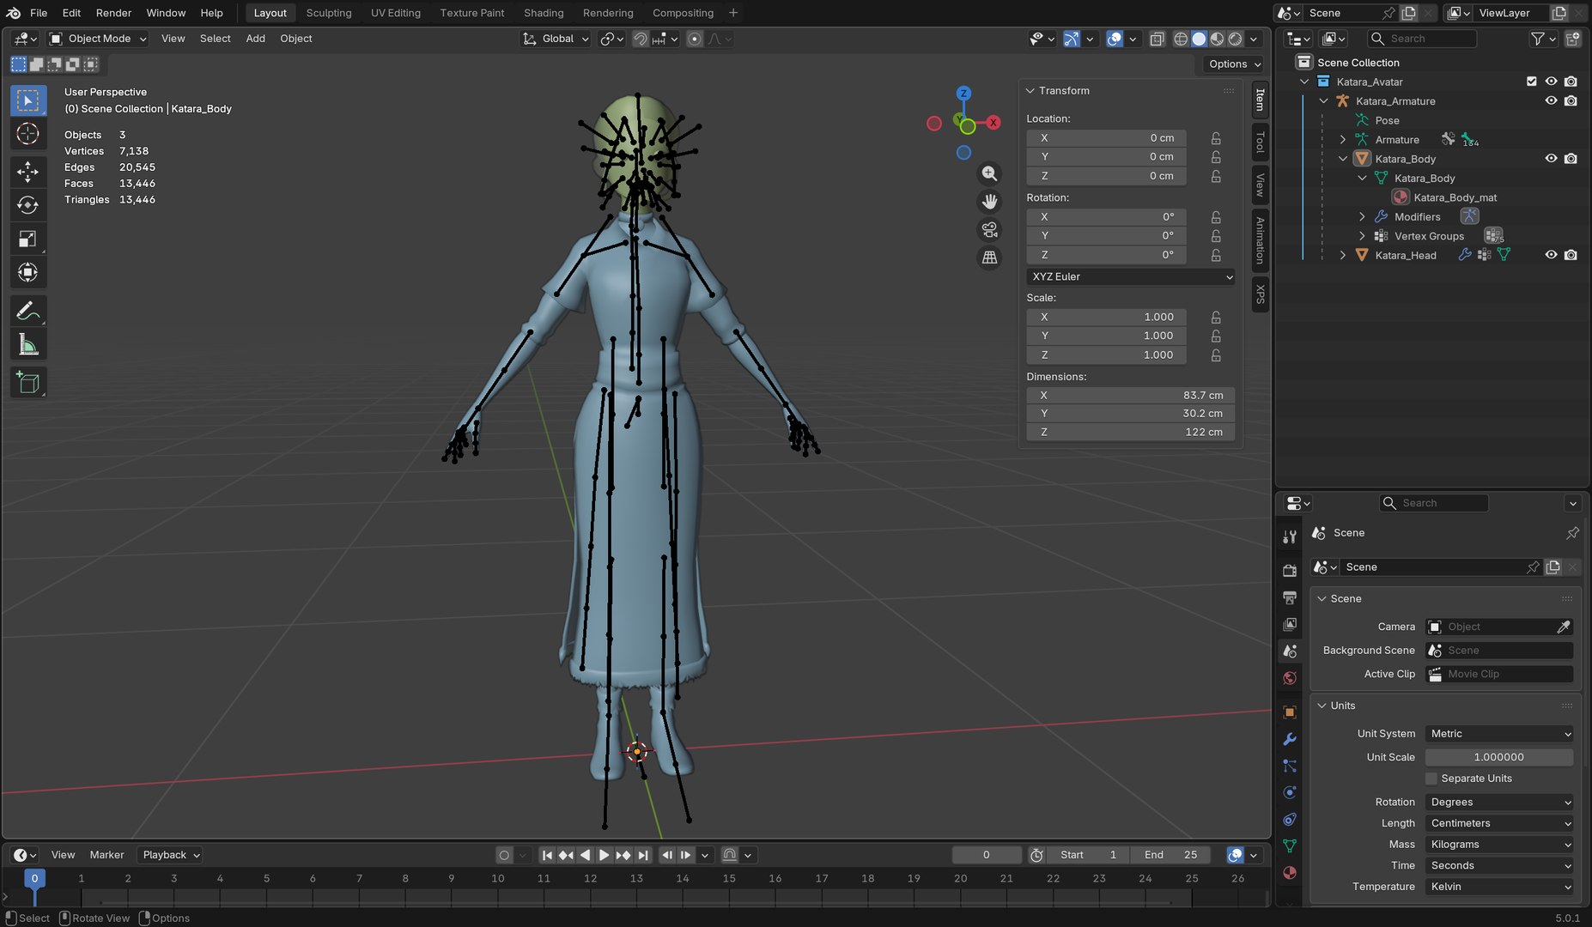Toggle snapping magnet
This screenshot has width=1592, height=927.
click(640, 39)
